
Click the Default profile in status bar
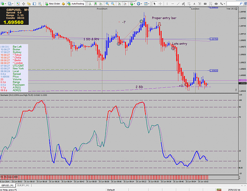111,190
